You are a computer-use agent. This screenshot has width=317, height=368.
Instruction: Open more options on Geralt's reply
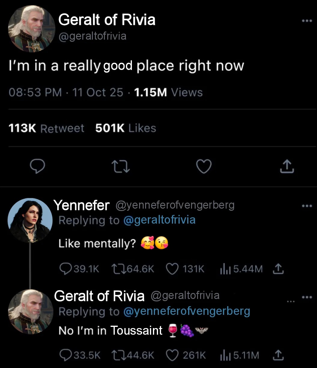point(307,297)
